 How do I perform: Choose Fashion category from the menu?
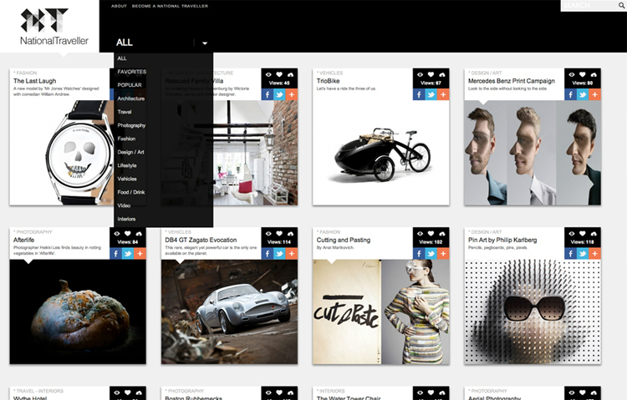click(x=126, y=139)
